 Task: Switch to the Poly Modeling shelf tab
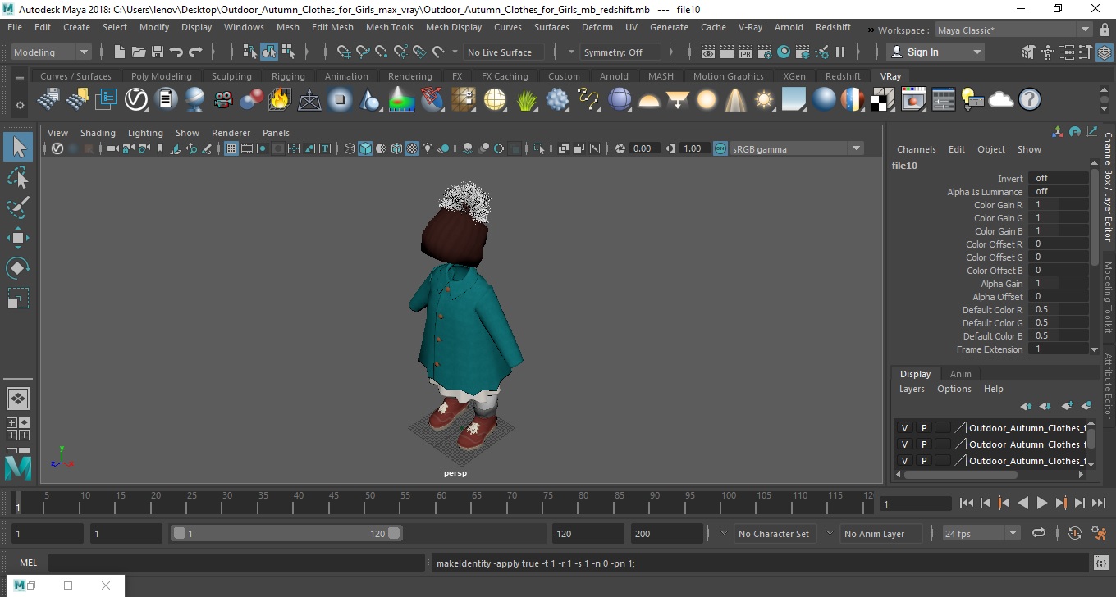(x=161, y=76)
